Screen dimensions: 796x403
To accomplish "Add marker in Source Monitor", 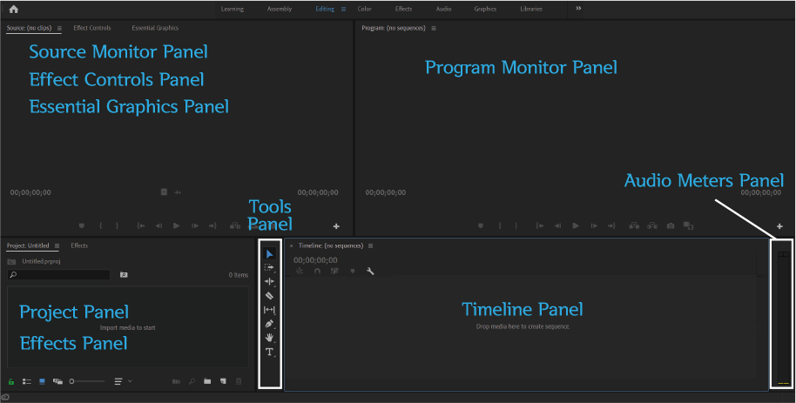I will click(82, 225).
